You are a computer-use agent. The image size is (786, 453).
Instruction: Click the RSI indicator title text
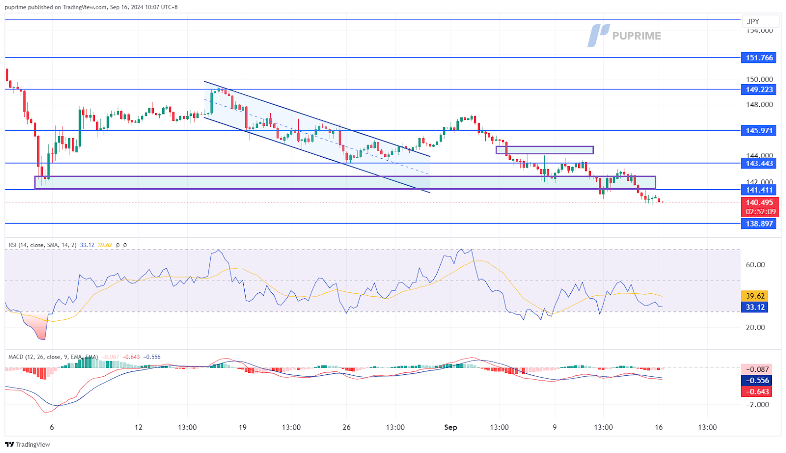(42, 245)
